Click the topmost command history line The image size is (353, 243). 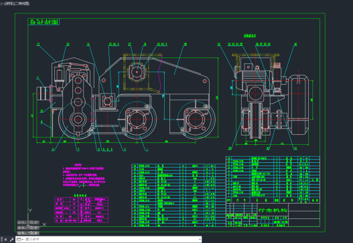28,222
